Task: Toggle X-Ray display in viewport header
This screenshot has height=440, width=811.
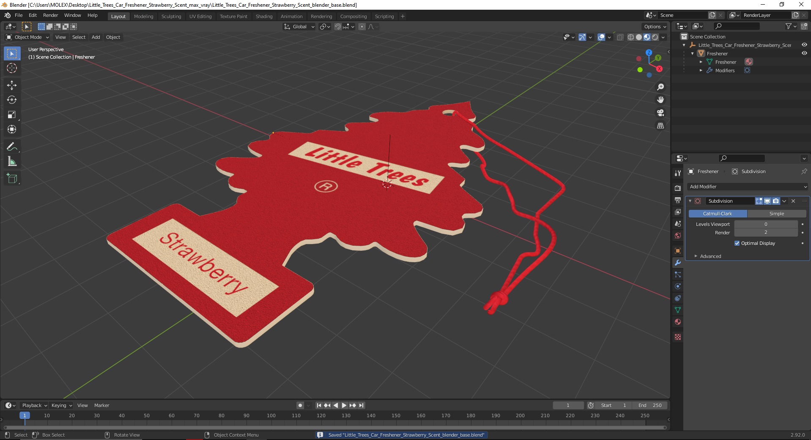Action: pyautogui.click(x=620, y=37)
